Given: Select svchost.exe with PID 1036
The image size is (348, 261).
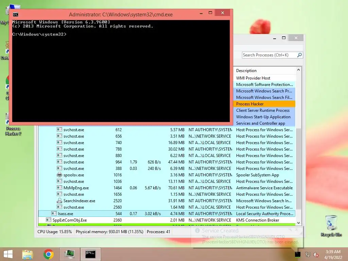Looking at the screenshot, I should point(167,181).
